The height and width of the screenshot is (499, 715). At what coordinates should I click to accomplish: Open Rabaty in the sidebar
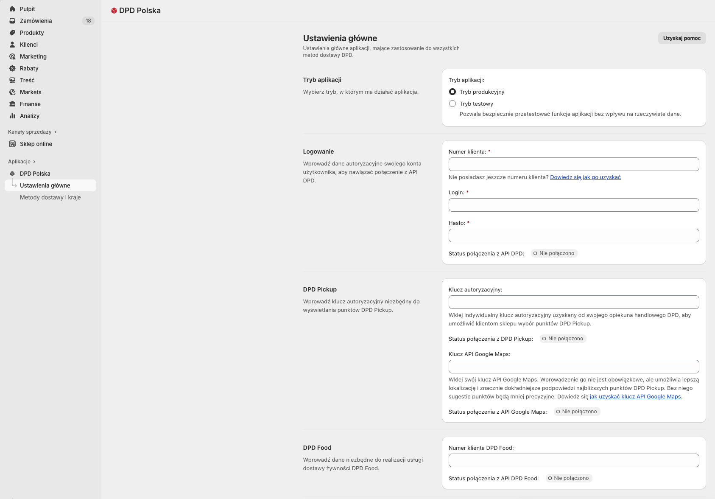(x=50, y=68)
